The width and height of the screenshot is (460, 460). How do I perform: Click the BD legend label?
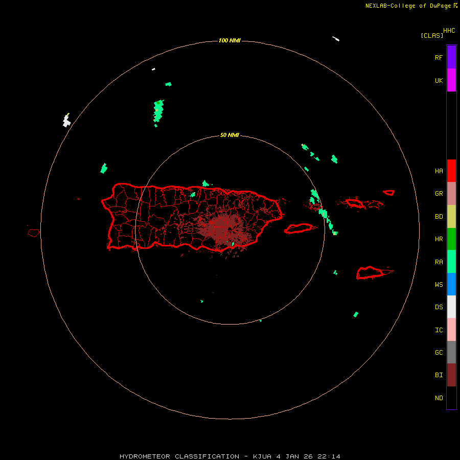coord(439,216)
